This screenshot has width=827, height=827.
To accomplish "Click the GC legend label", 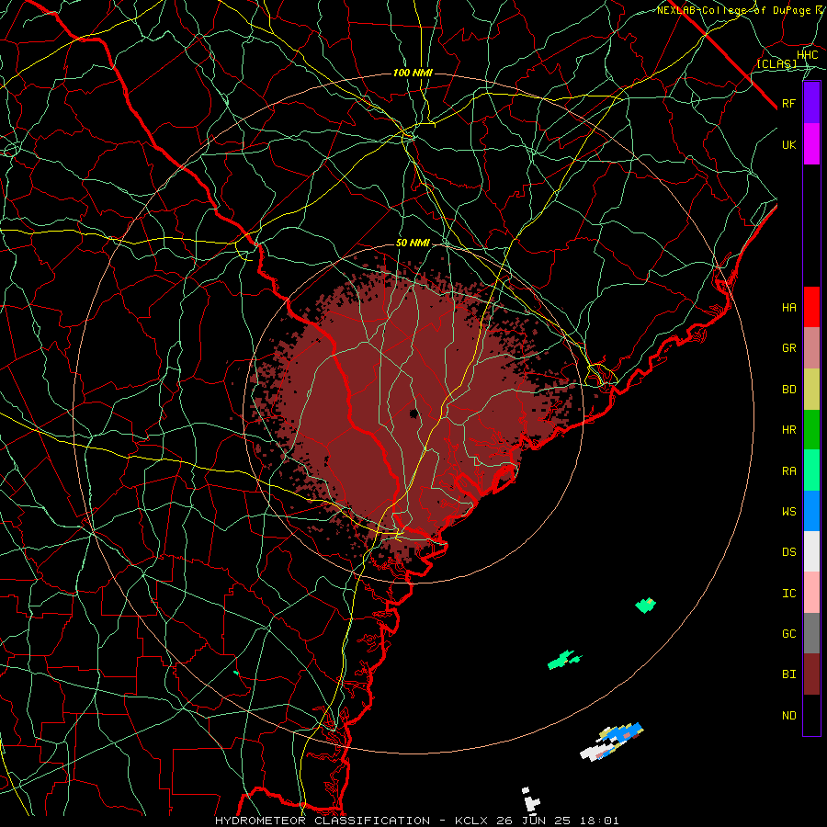I will 789,634.
